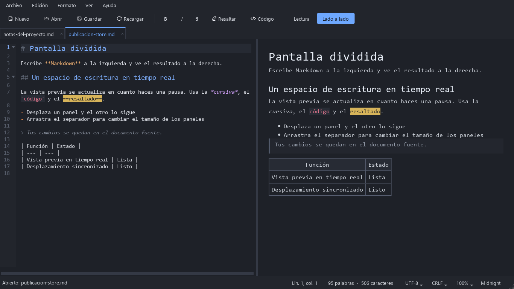Open the Ver menu
The width and height of the screenshot is (514, 289).
[x=89, y=5]
